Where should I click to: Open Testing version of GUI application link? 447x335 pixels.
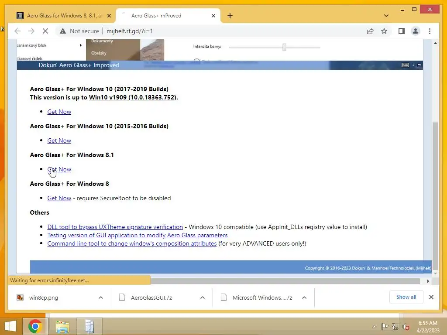(138, 235)
